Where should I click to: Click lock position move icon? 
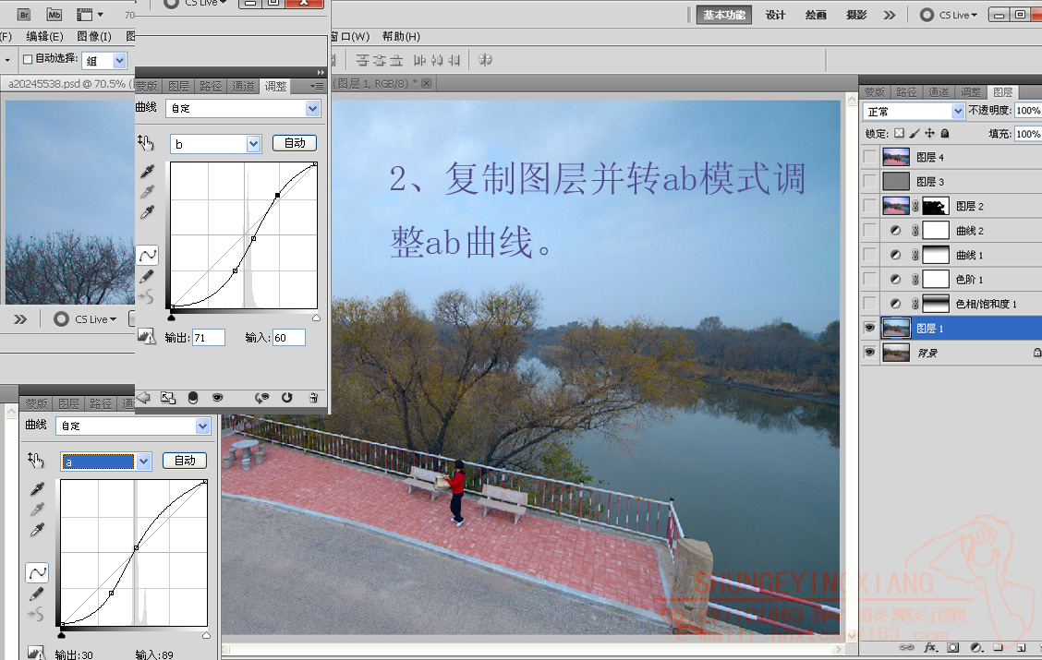pyautogui.click(x=929, y=134)
